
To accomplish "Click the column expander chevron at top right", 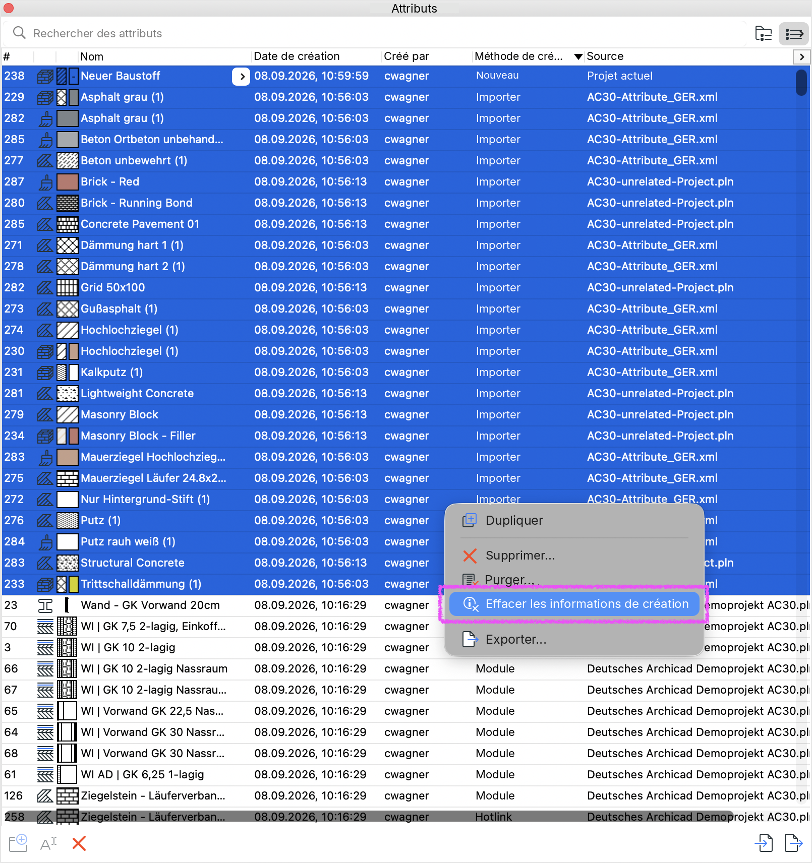I will tap(801, 56).
